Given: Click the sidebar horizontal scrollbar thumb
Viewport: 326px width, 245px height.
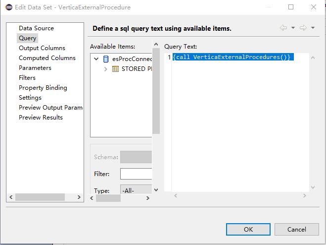Looking at the screenshot, I should click(x=40, y=197).
